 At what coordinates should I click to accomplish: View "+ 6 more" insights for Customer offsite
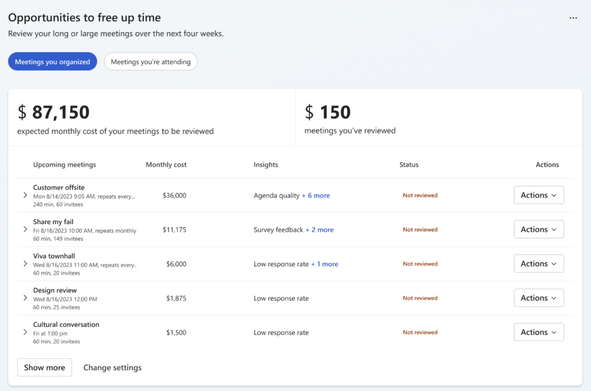[316, 195]
